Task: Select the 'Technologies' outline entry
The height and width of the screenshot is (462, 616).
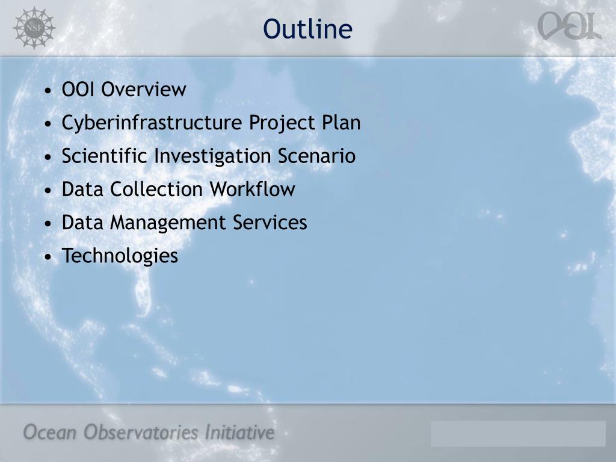Action: [120, 256]
